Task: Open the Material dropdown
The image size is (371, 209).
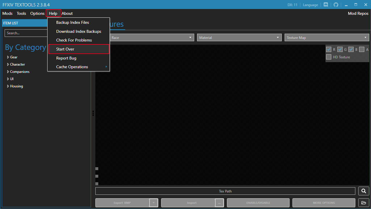Action: pos(239,37)
